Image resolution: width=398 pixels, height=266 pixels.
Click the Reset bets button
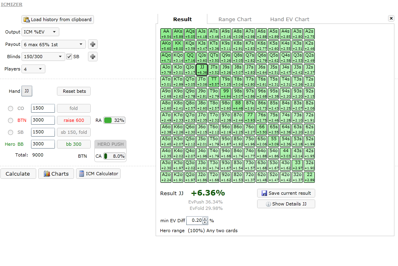(74, 91)
